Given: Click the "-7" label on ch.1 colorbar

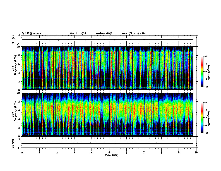Looking at the screenshot, I should tap(206, 64).
